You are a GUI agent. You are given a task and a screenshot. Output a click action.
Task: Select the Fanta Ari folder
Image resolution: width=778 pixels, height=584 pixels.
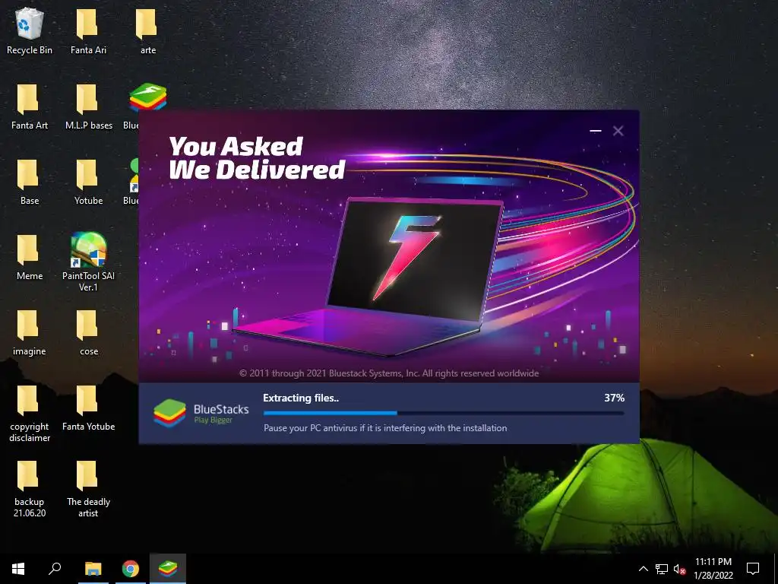(x=88, y=32)
